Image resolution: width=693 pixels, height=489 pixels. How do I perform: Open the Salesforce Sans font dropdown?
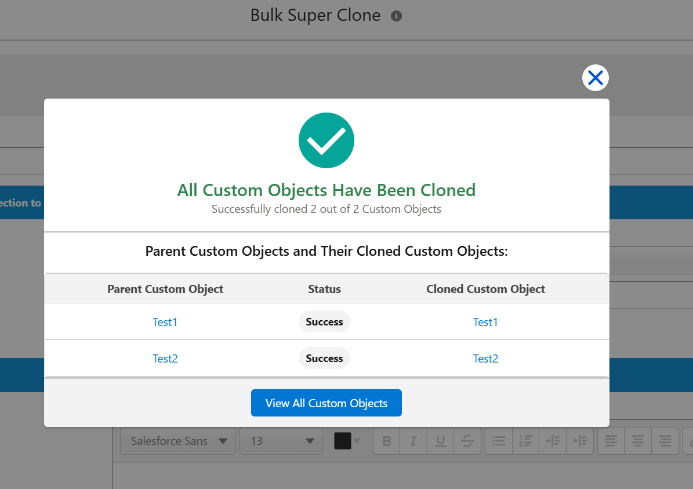click(178, 441)
